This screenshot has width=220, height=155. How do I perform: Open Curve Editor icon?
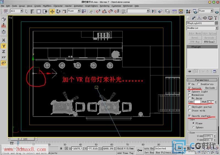click(x=174, y=11)
